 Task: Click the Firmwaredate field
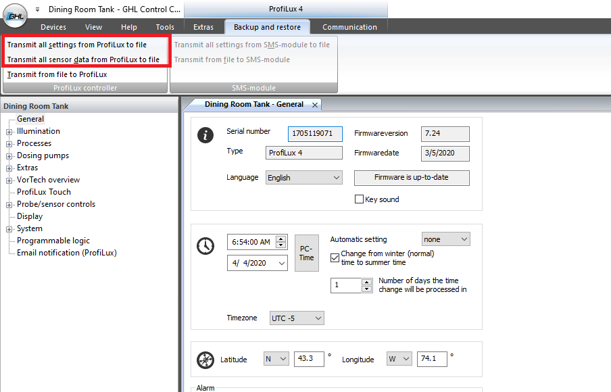[445, 153]
